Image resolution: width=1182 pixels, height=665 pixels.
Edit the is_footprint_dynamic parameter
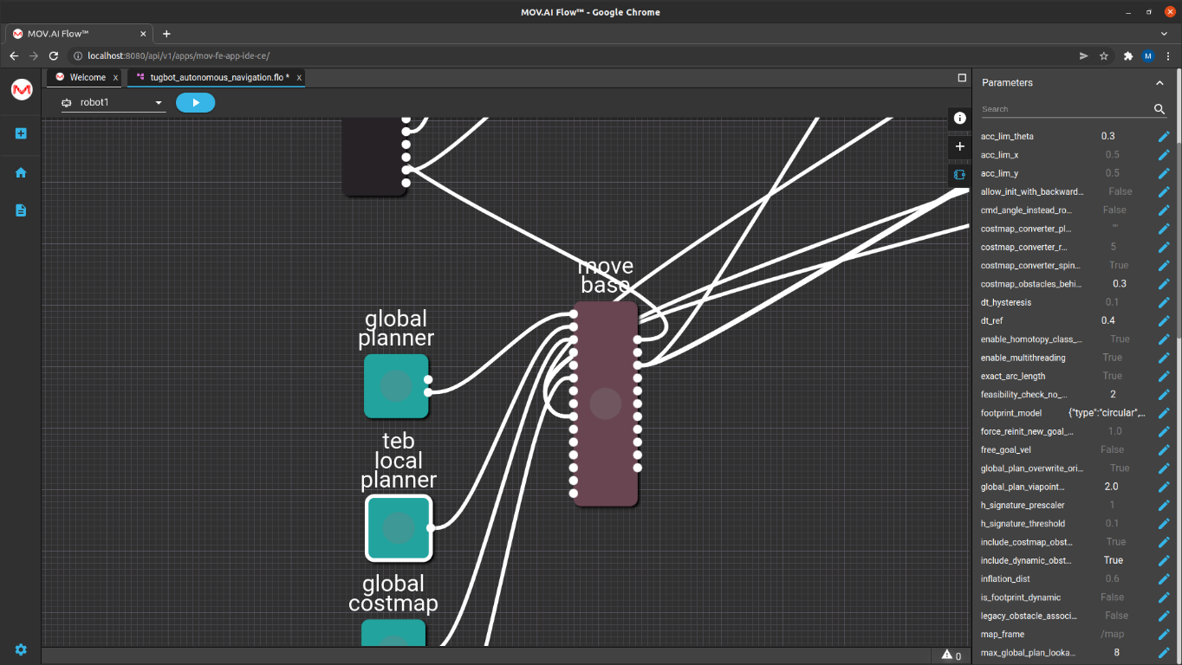(x=1164, y=597)
